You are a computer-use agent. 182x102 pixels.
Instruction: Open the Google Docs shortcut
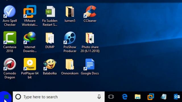pos(90,64)
